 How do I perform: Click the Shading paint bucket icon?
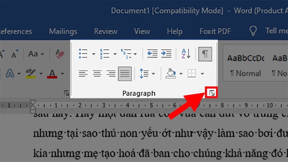(x=171, y=74)
